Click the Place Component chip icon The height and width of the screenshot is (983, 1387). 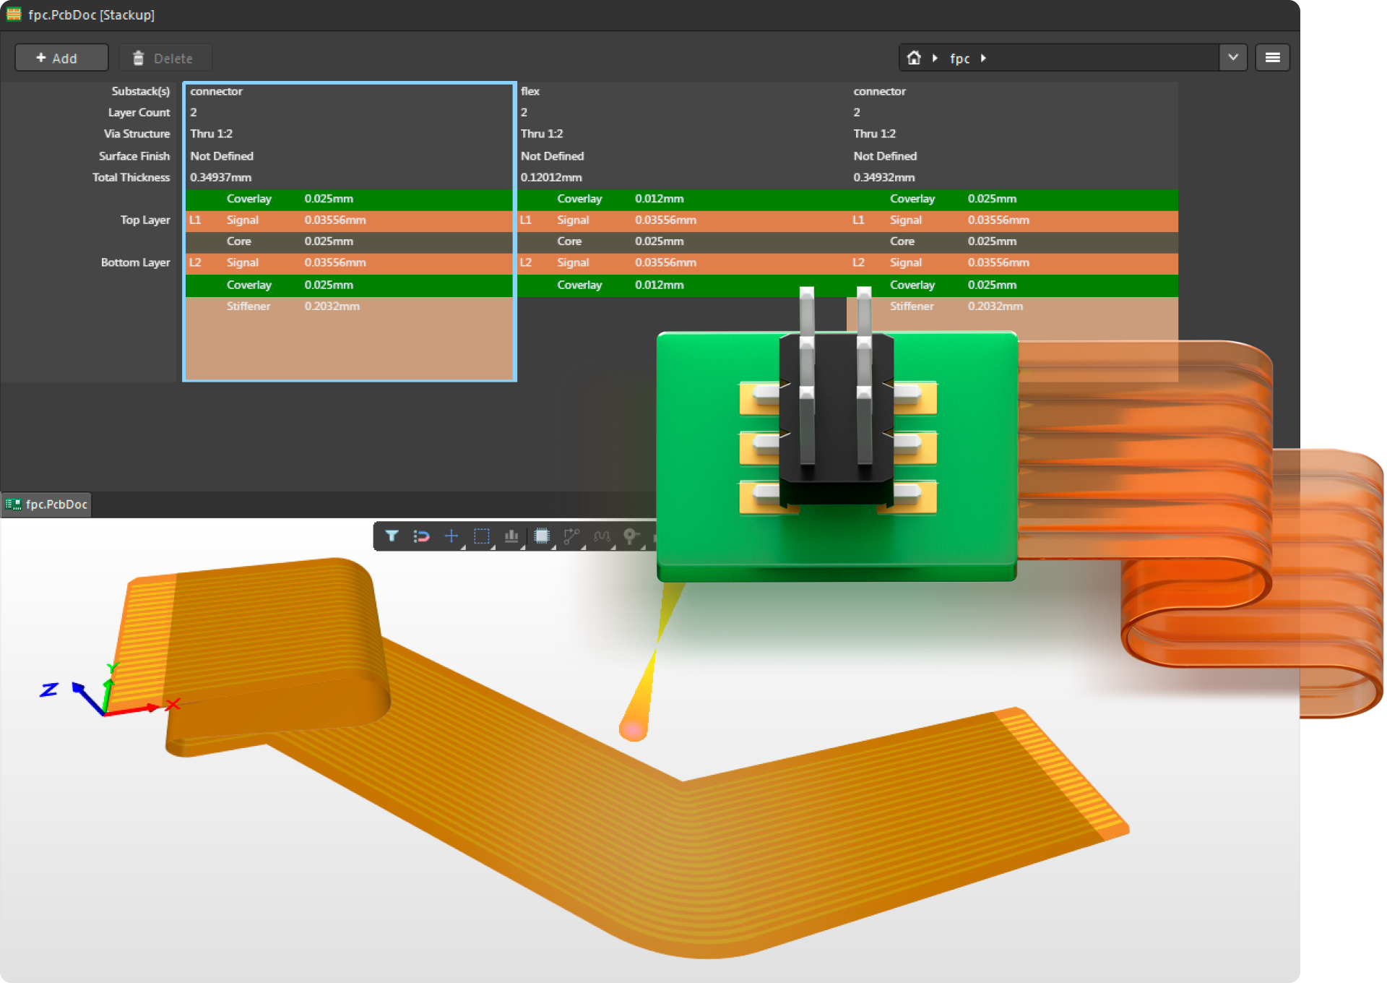[x=542, y=536]
